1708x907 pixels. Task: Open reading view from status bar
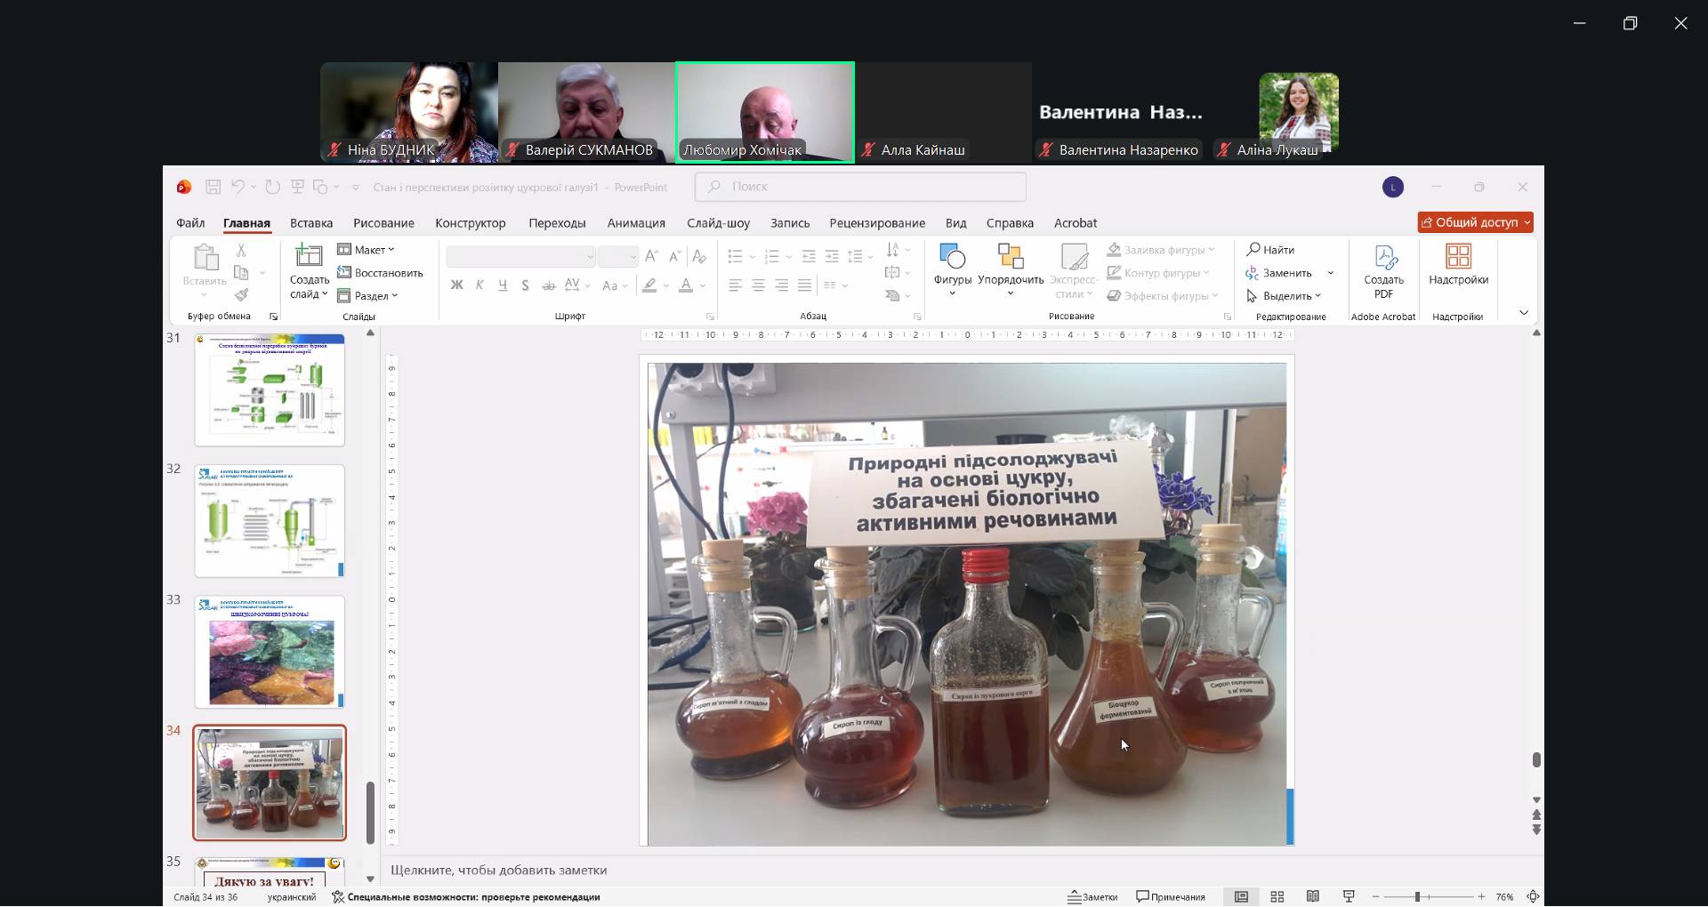(x=1313, y=896)
